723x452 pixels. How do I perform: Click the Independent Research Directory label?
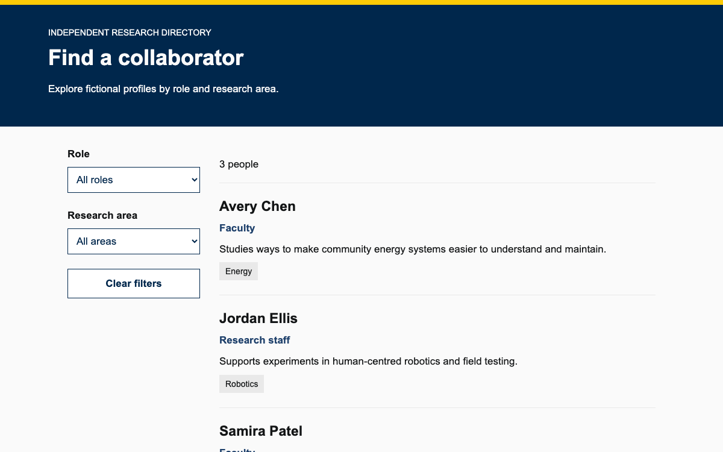pos(130,33)
